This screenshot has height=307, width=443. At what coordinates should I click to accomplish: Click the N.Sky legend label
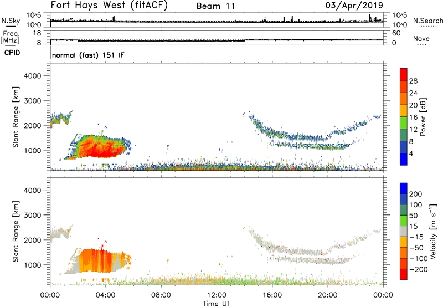[11, 21]
